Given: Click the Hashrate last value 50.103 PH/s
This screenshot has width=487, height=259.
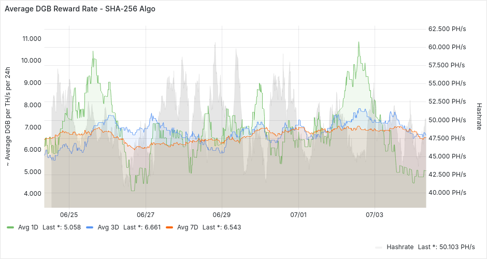Looking at the screenshot, I should tap(457, 247).
